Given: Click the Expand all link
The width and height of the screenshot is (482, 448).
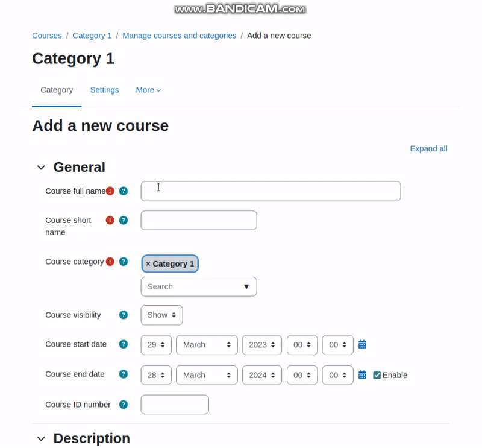Looking at the screenshot, I should [x=428, y=148].
